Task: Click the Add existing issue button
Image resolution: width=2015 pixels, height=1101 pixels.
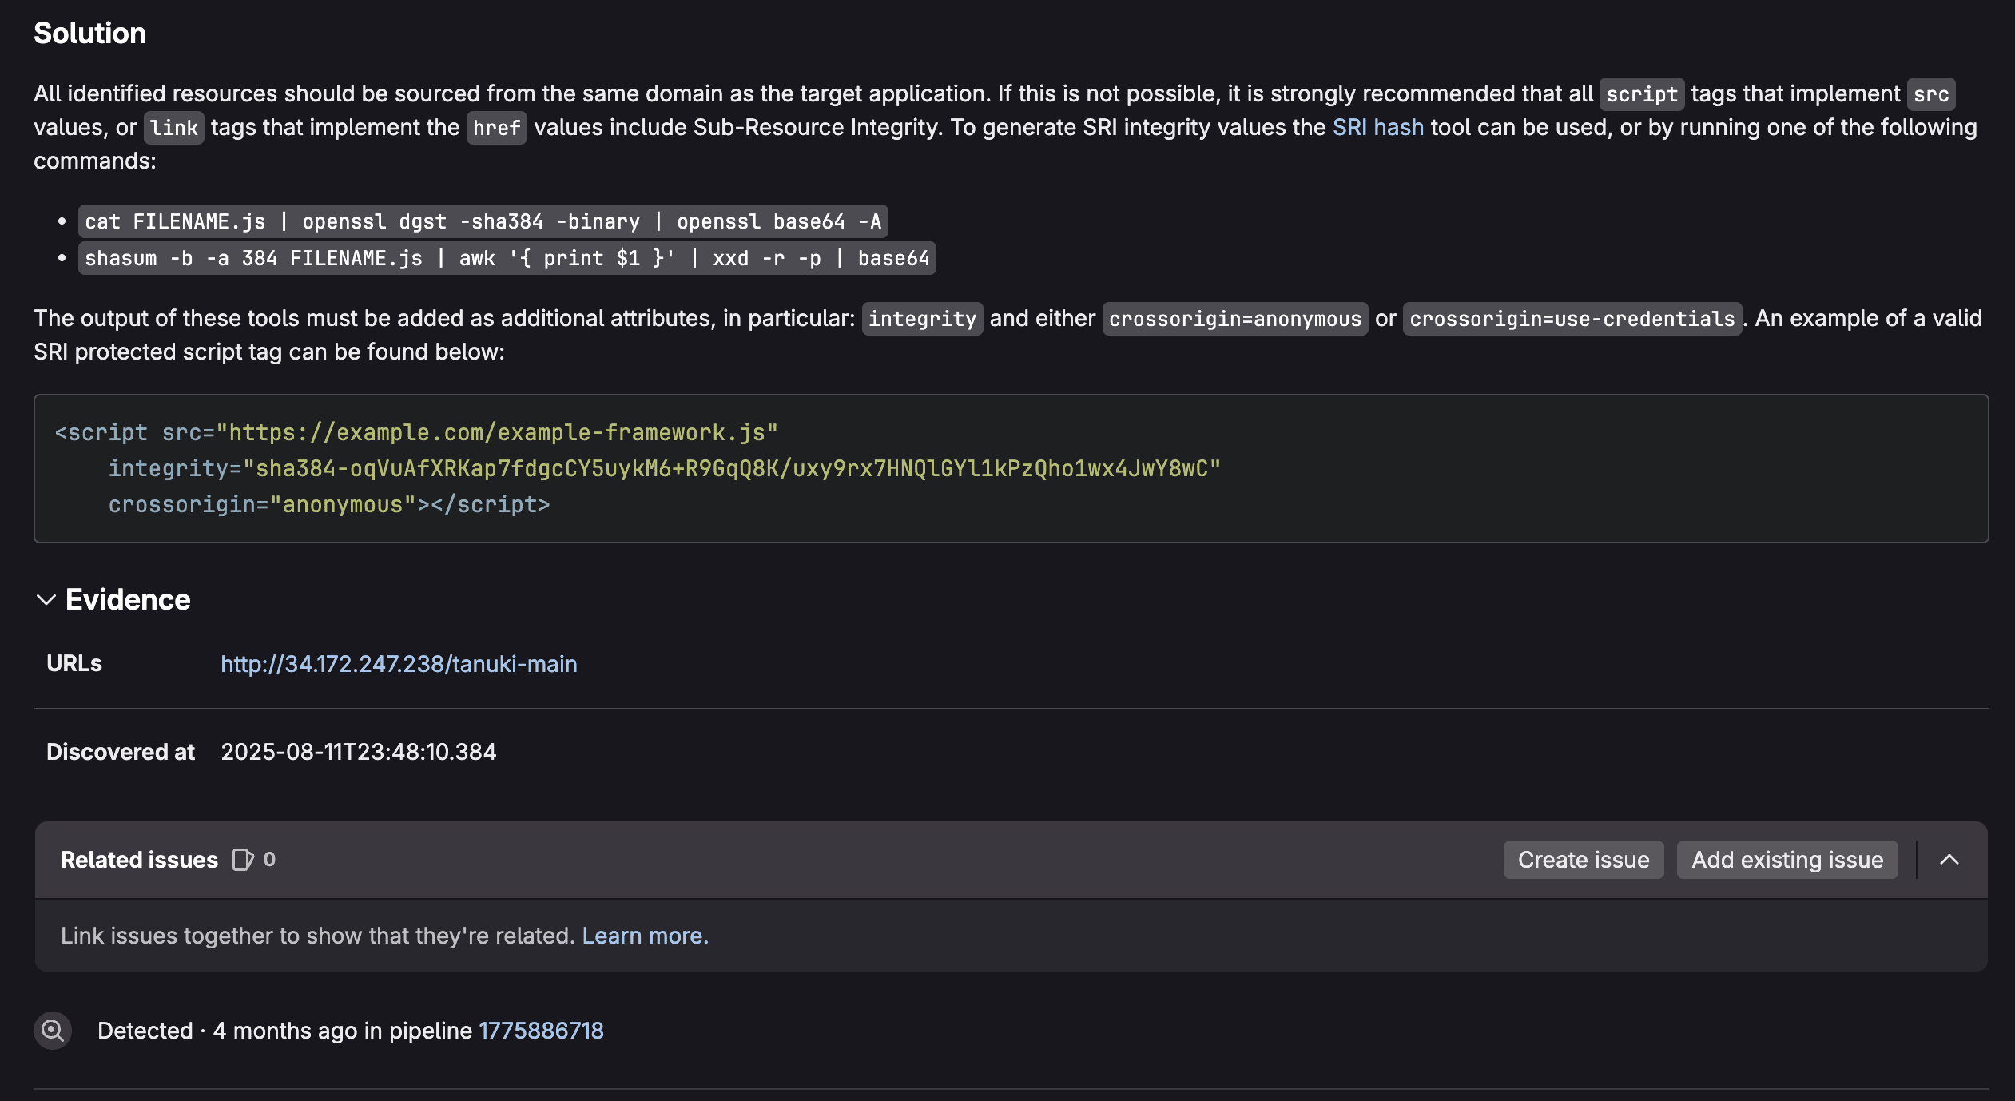Action: (1787, 860)
